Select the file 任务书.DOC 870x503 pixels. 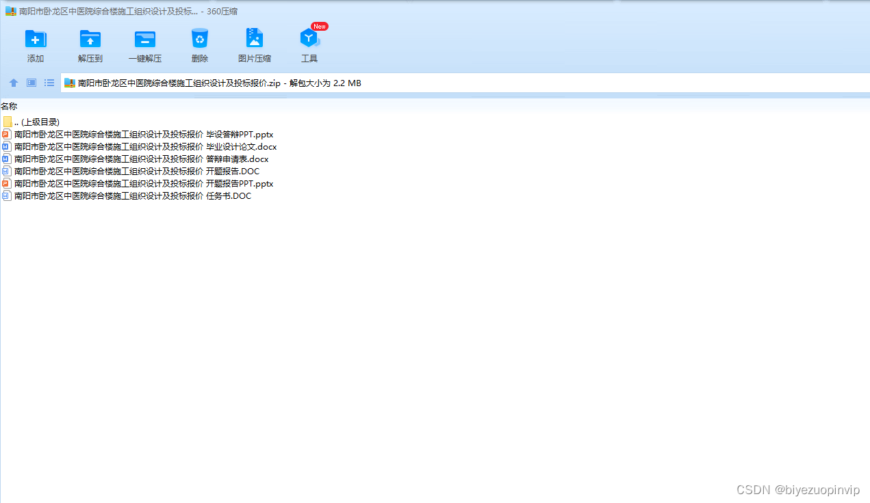click(x=127, y=196)
